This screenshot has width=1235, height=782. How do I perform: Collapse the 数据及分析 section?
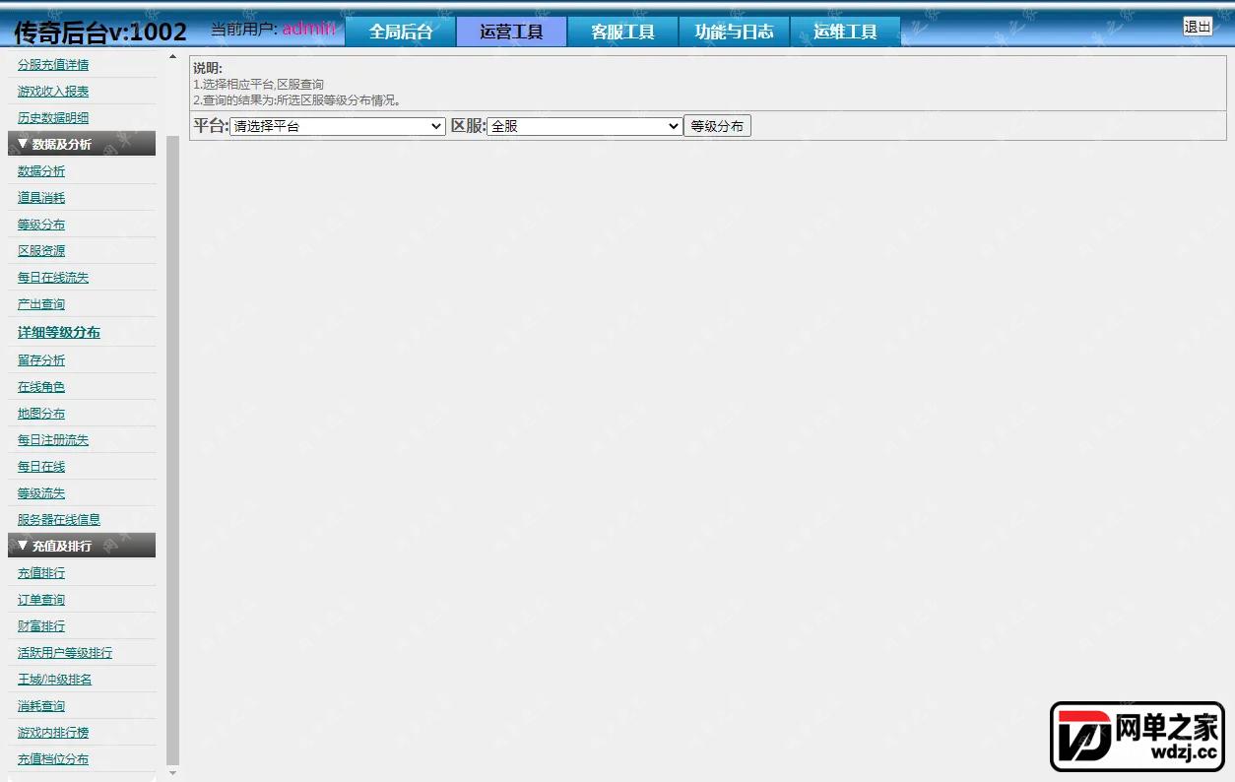(82, 144)
